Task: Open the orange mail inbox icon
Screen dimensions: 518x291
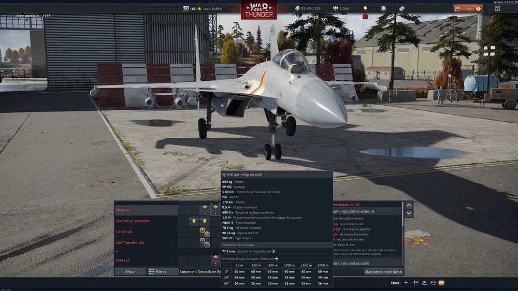Action: pyautogui.click(x=441, y=283)
